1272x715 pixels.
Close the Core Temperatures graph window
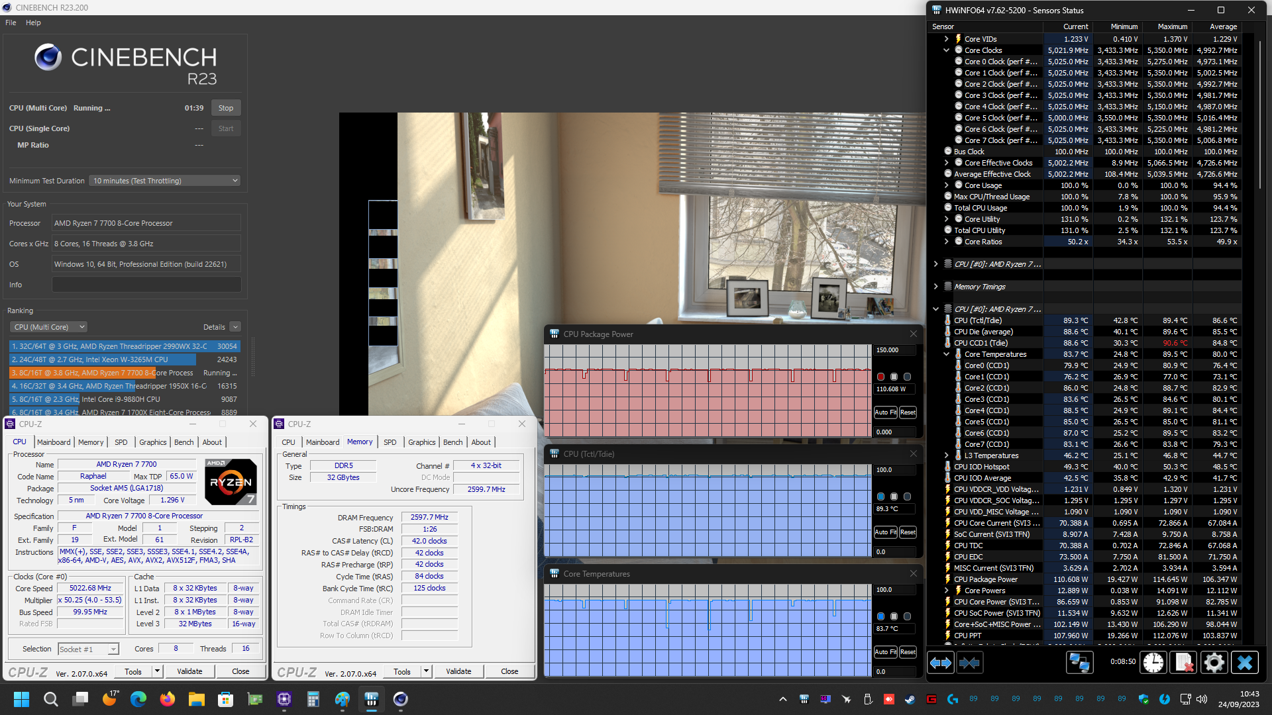click(914, 574)
